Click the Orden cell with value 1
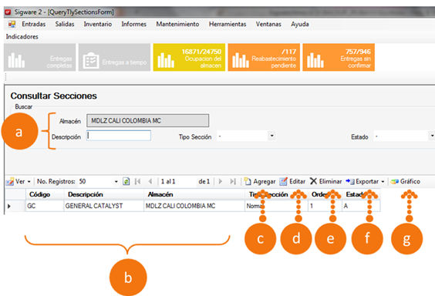The width and height of the screenshot is (435, 296). [x=325, y=206]
